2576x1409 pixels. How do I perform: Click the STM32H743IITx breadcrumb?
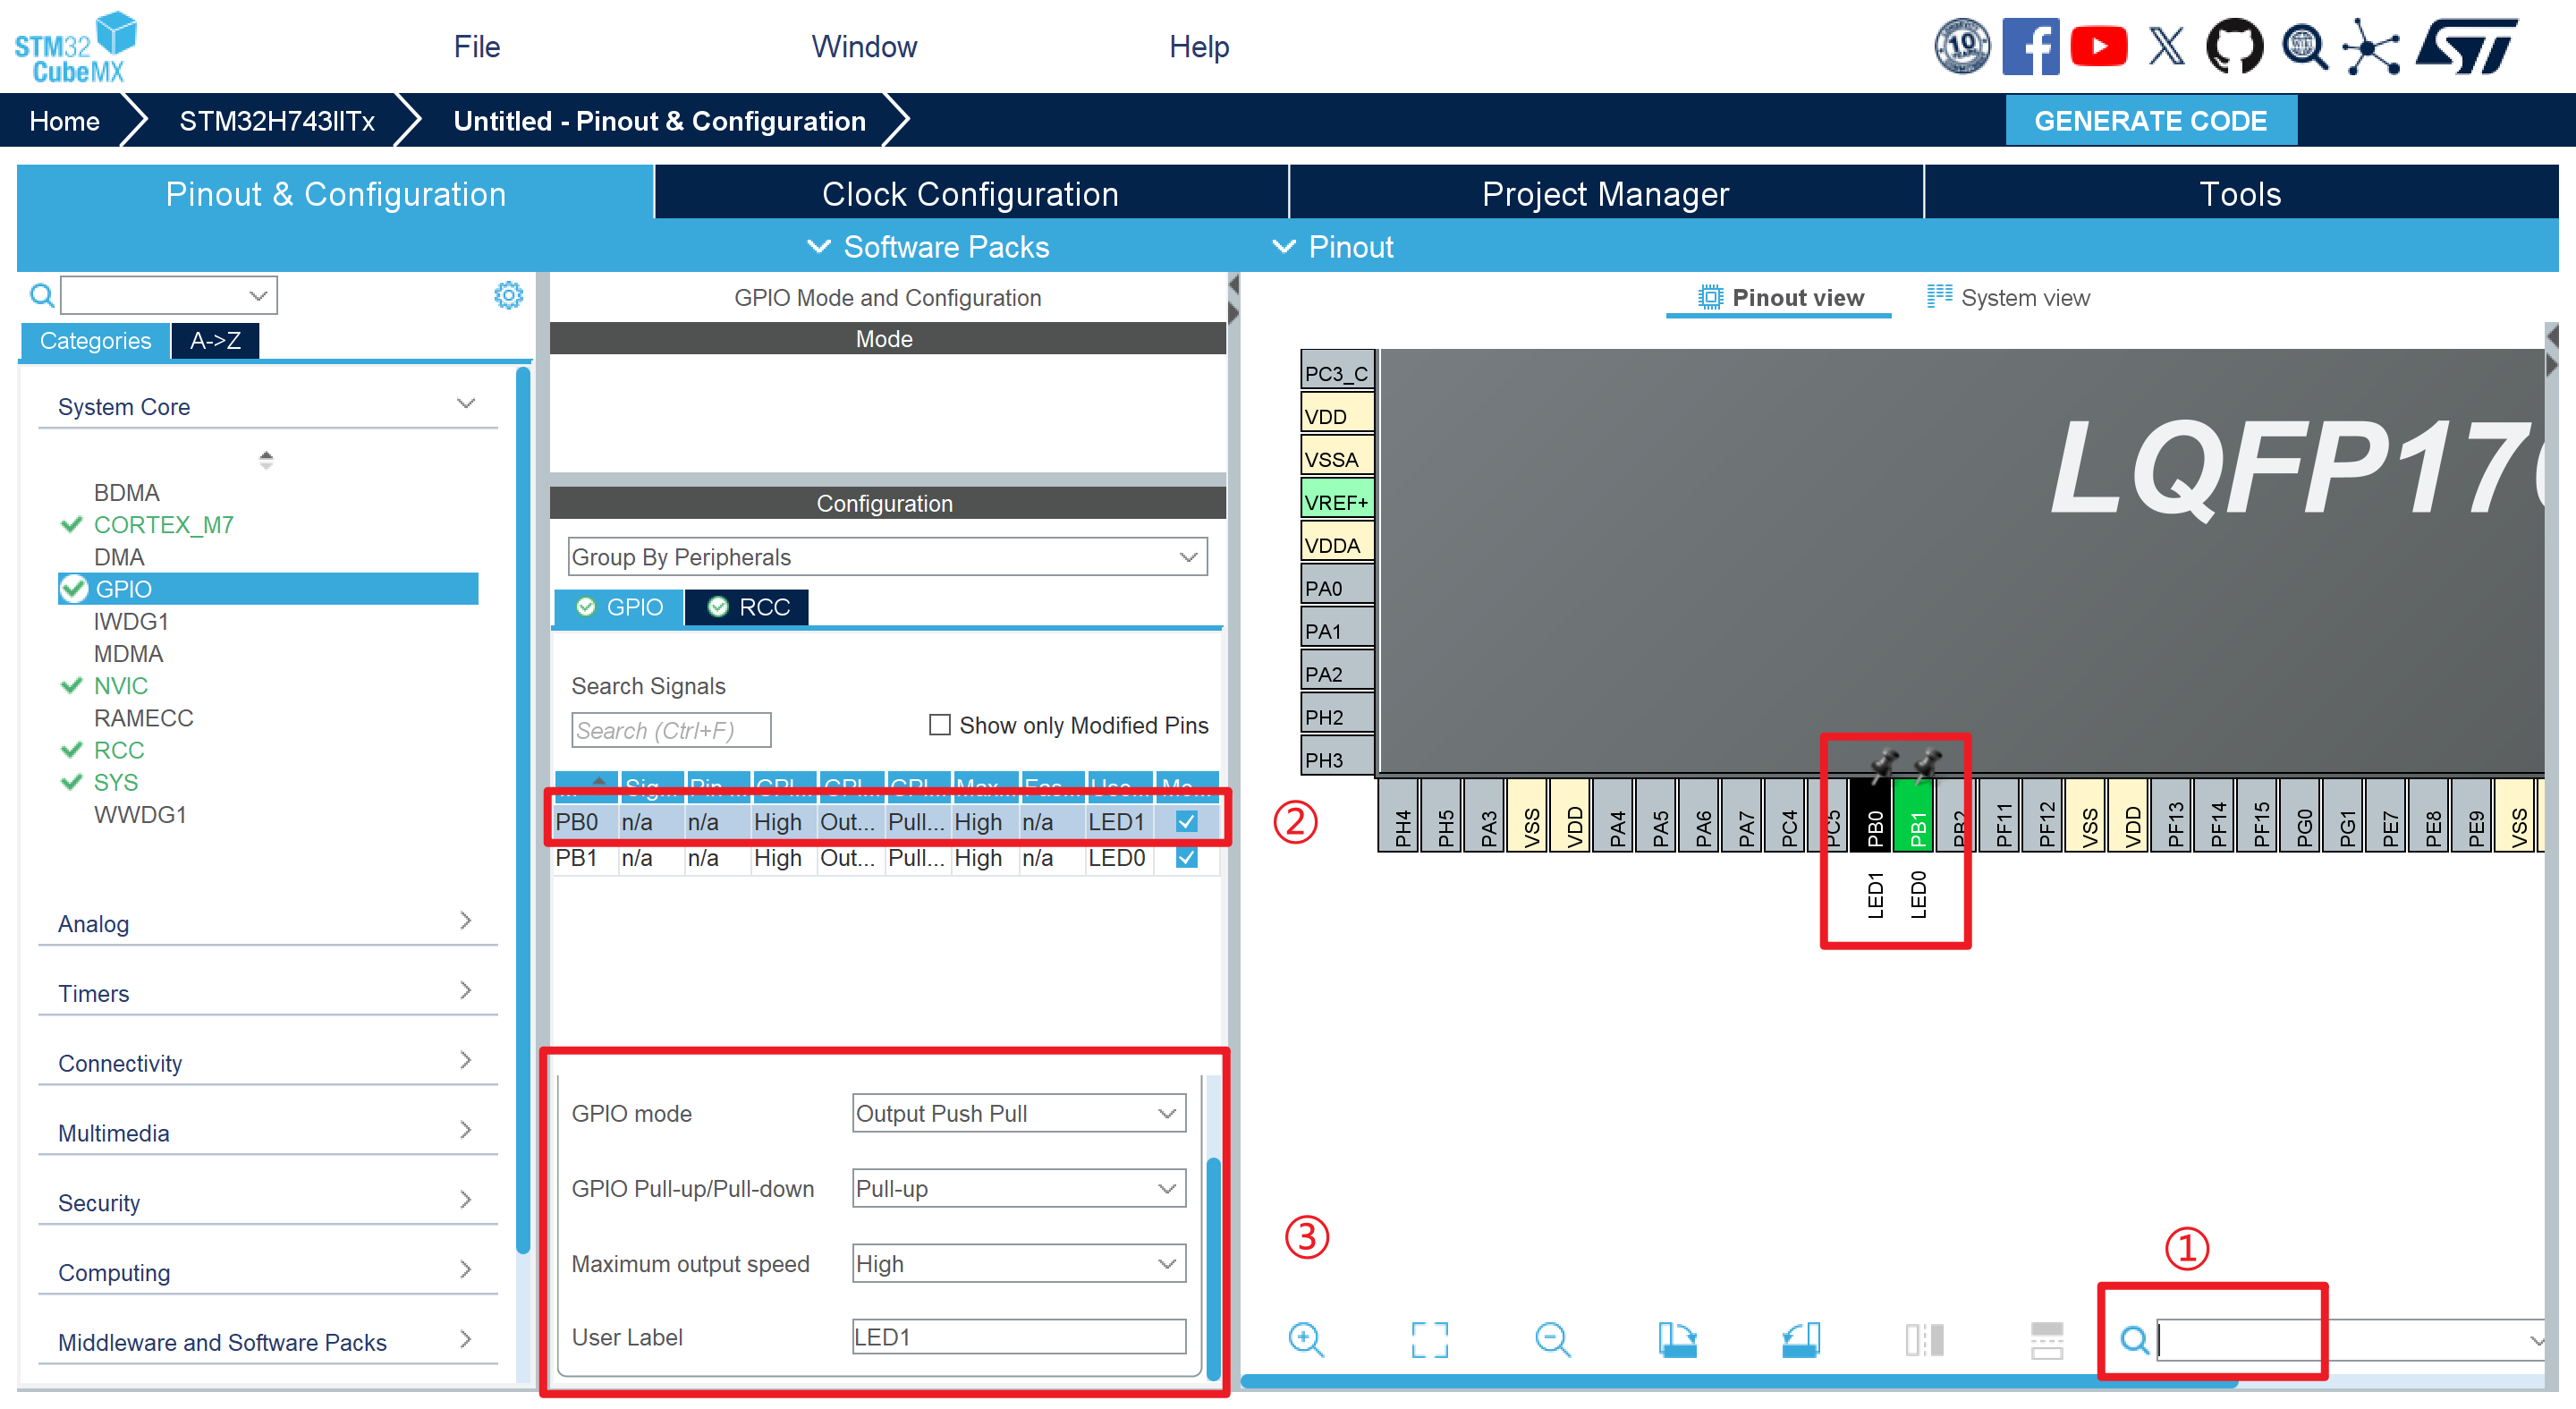pos(277,120)
